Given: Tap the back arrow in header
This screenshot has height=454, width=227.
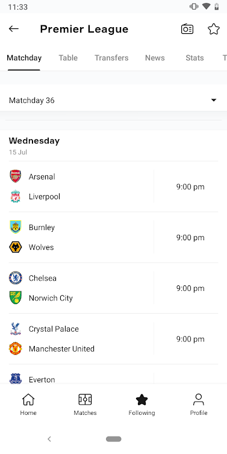Looking at the screenshot, I should [x=14, y=29].
